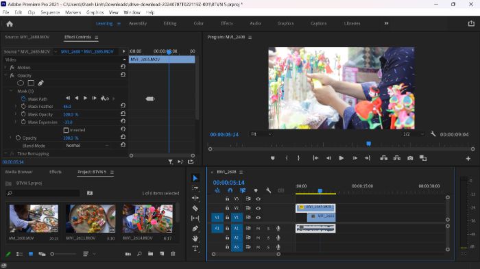Create New Bin in Project panel

click(x=151, y=254)
